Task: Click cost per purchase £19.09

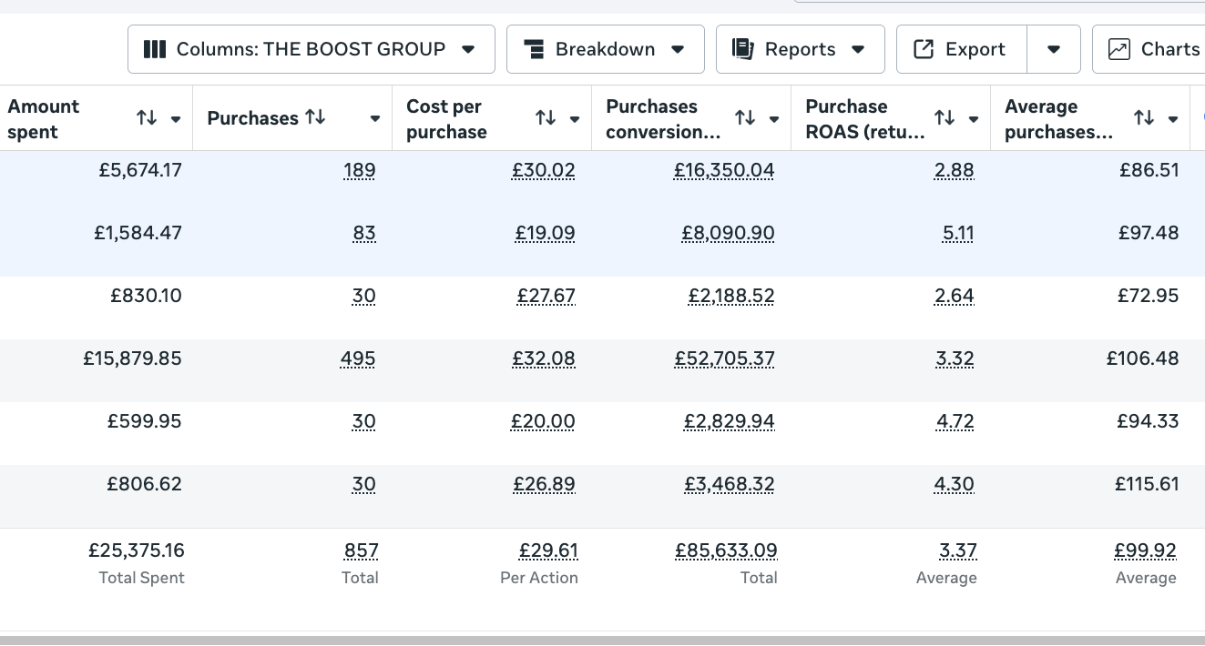Action: click(545, 234)
